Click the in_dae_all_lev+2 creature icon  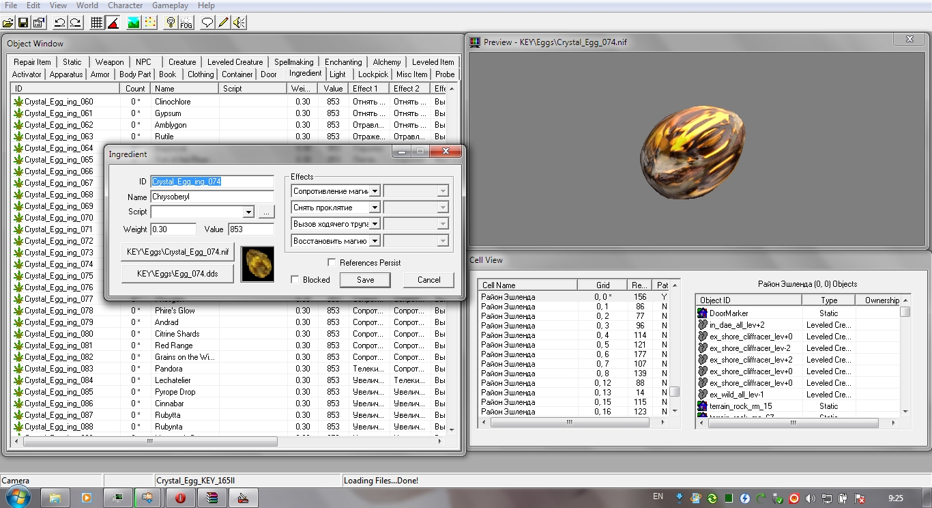(x=703, y=325)
